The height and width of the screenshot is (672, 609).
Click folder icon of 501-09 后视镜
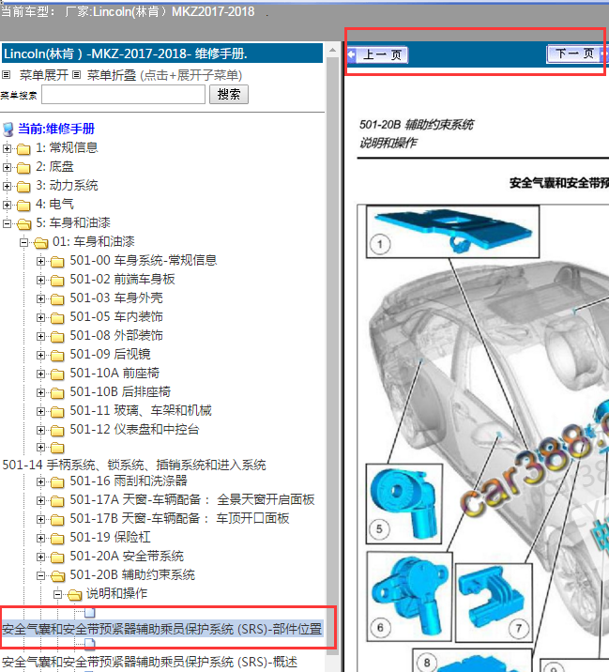point(57,356)
